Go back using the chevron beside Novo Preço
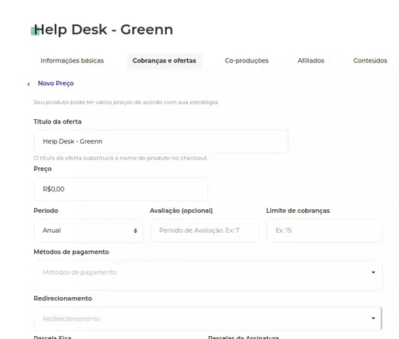 point(28,84)
